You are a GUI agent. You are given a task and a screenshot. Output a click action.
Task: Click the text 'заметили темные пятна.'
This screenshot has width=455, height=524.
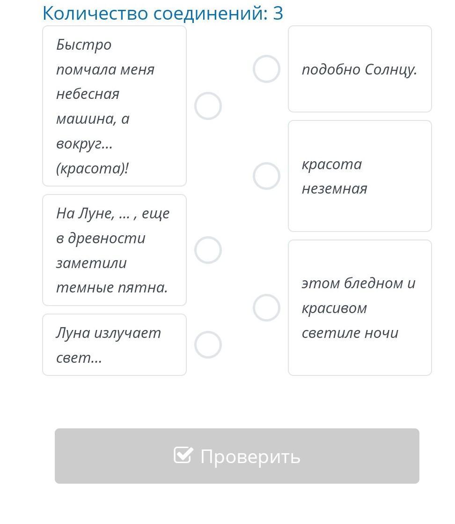click(112, 275)
